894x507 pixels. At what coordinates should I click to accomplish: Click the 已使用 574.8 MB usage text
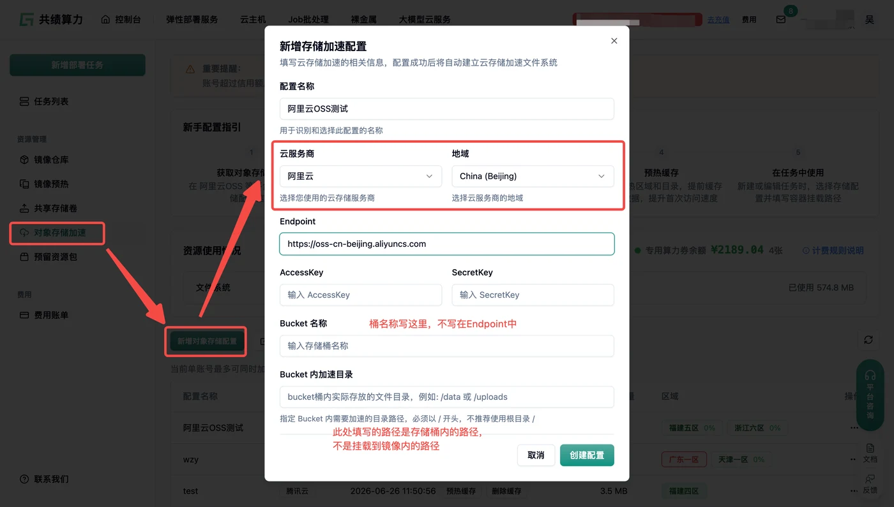(x=821, y=288)
